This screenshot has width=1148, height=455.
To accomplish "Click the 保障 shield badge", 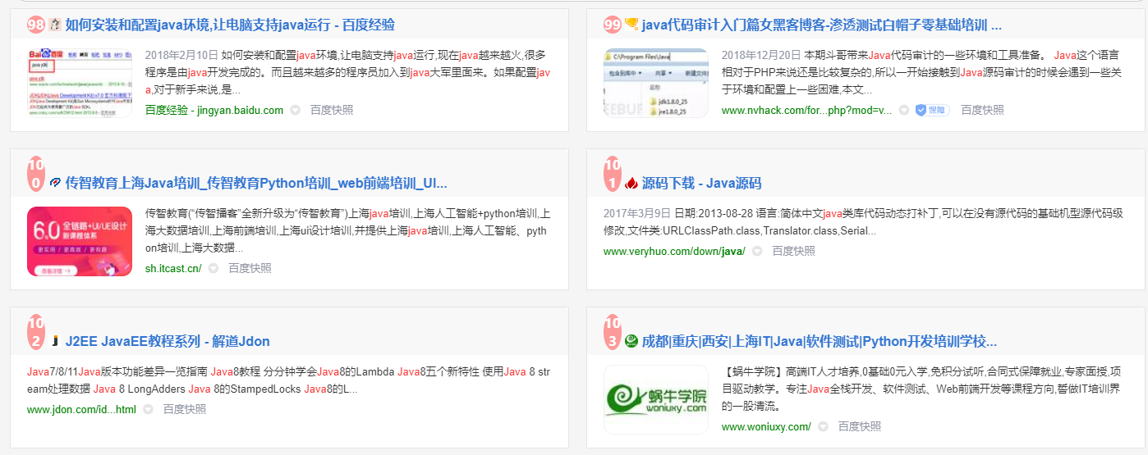I will 932,110.
